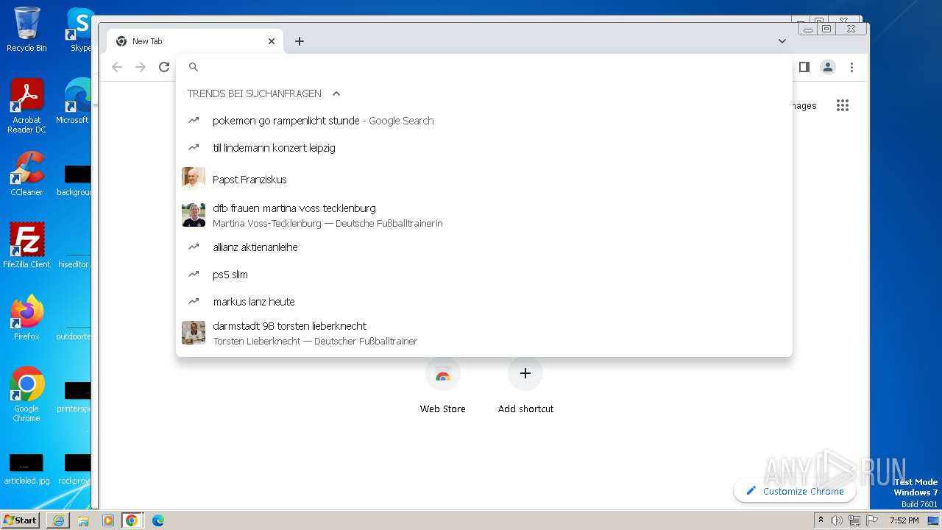
Task: Click the back navigation arrow
Action: coord(117,67)
